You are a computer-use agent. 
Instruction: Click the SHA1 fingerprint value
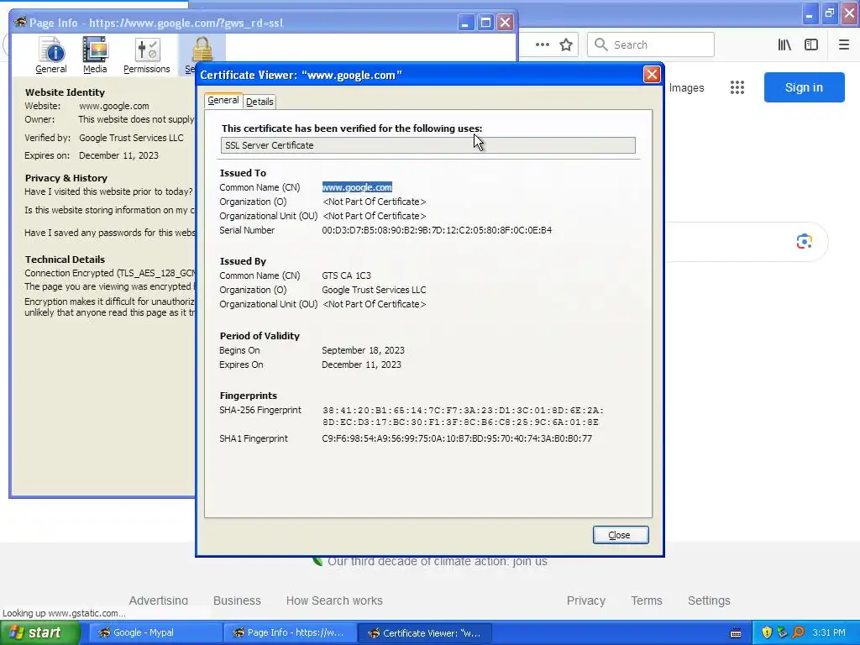457,438
